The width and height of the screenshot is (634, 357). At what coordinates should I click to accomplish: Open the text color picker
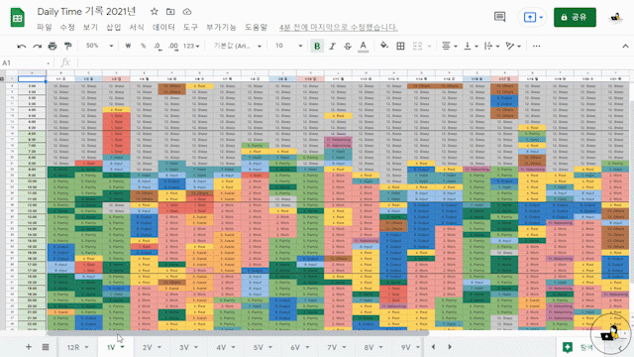(x=364, y=47)
